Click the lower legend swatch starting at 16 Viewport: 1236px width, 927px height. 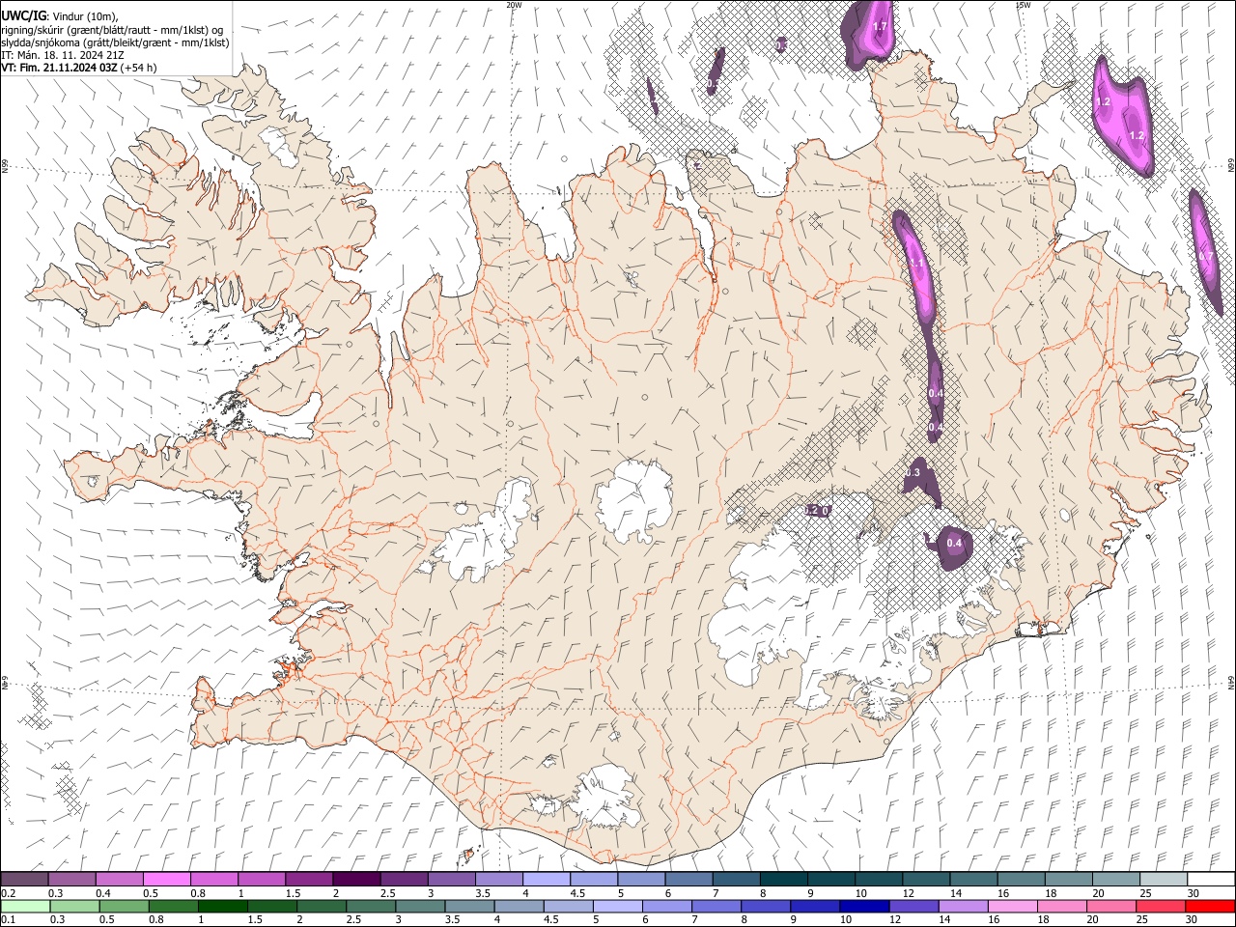pyautogui.click(x=1014, y=907)
